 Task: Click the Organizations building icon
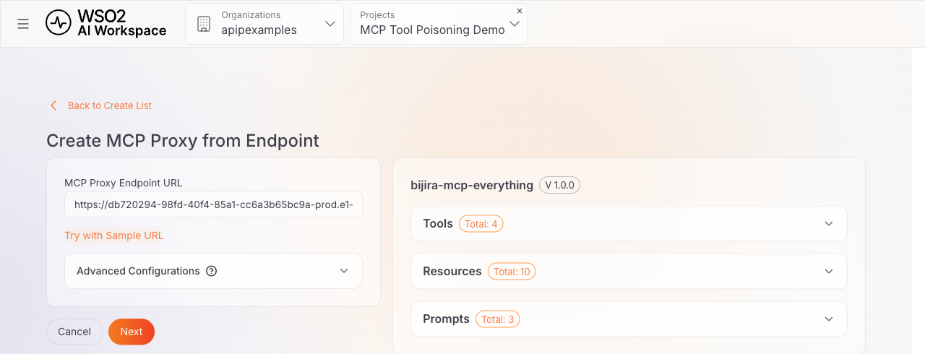pos(204,24)
